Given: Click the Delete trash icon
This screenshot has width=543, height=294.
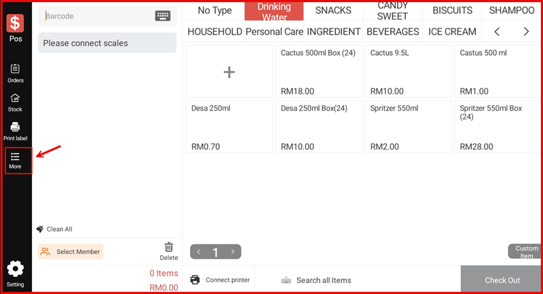Looking at the screenshot, I should point(169,251).
